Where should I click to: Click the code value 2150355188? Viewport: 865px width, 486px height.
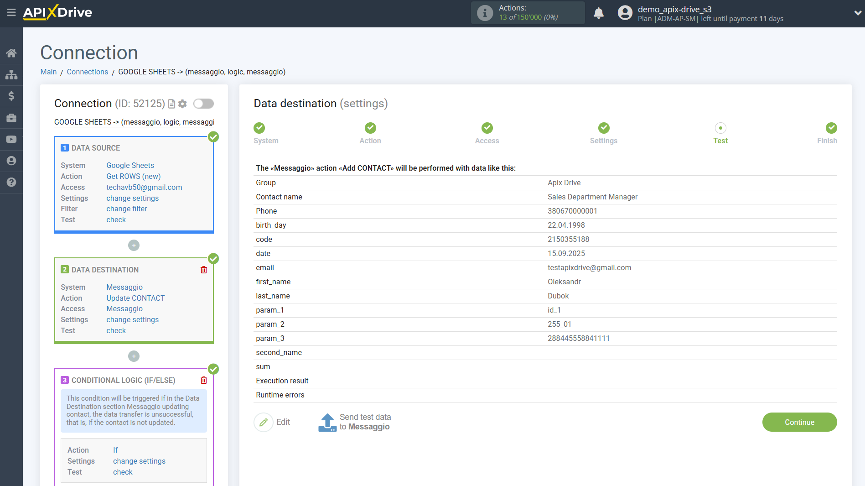click(568, 239)
